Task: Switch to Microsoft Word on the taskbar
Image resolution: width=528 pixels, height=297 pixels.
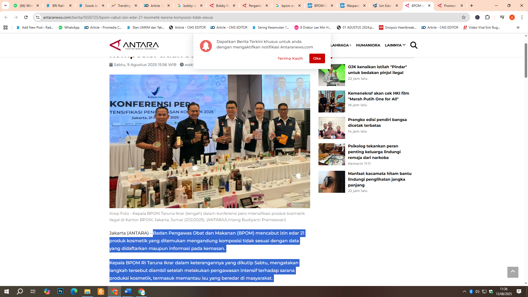Action: click(x=128, y=291)
